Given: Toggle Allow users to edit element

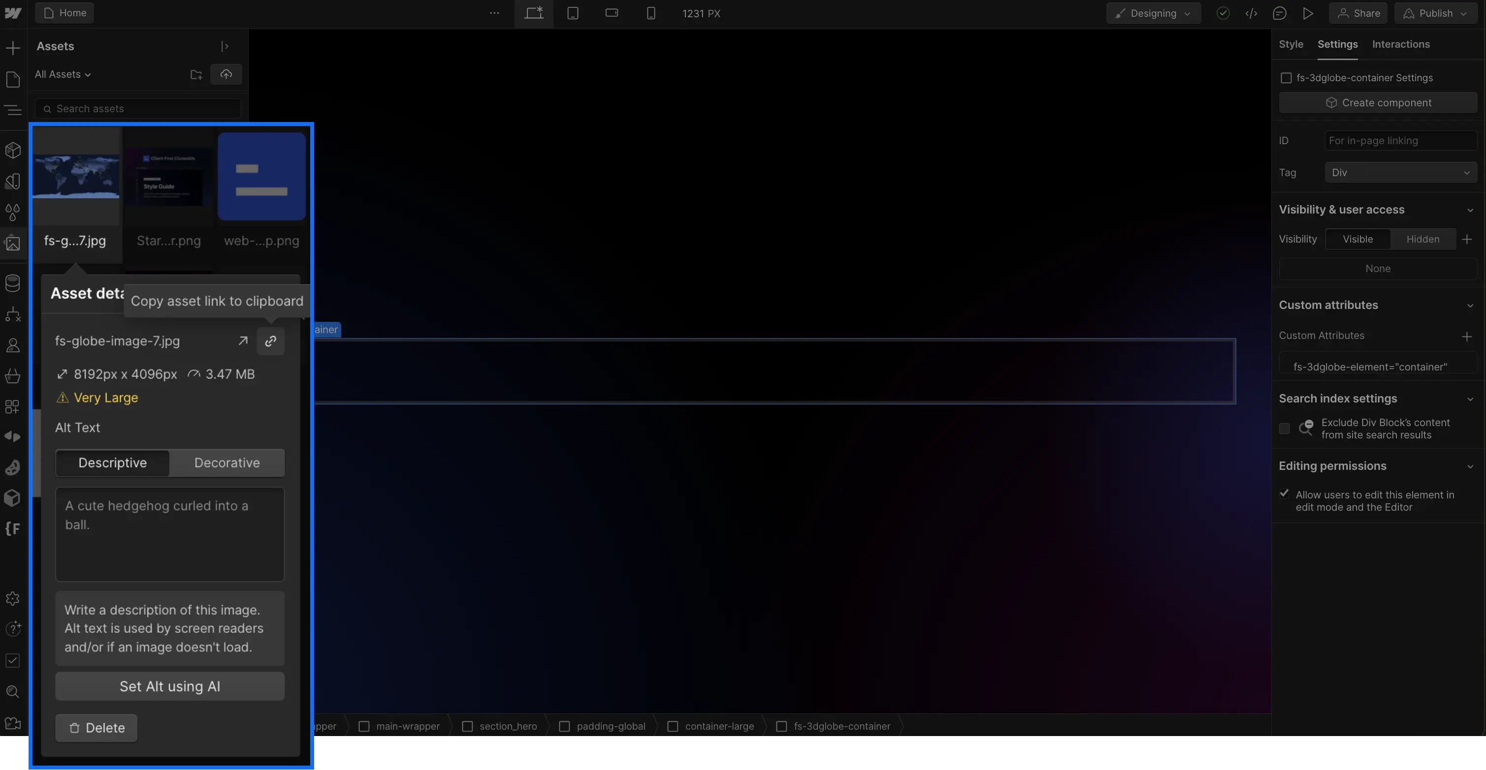Looking at the screenshot, I should point(1284,494).
